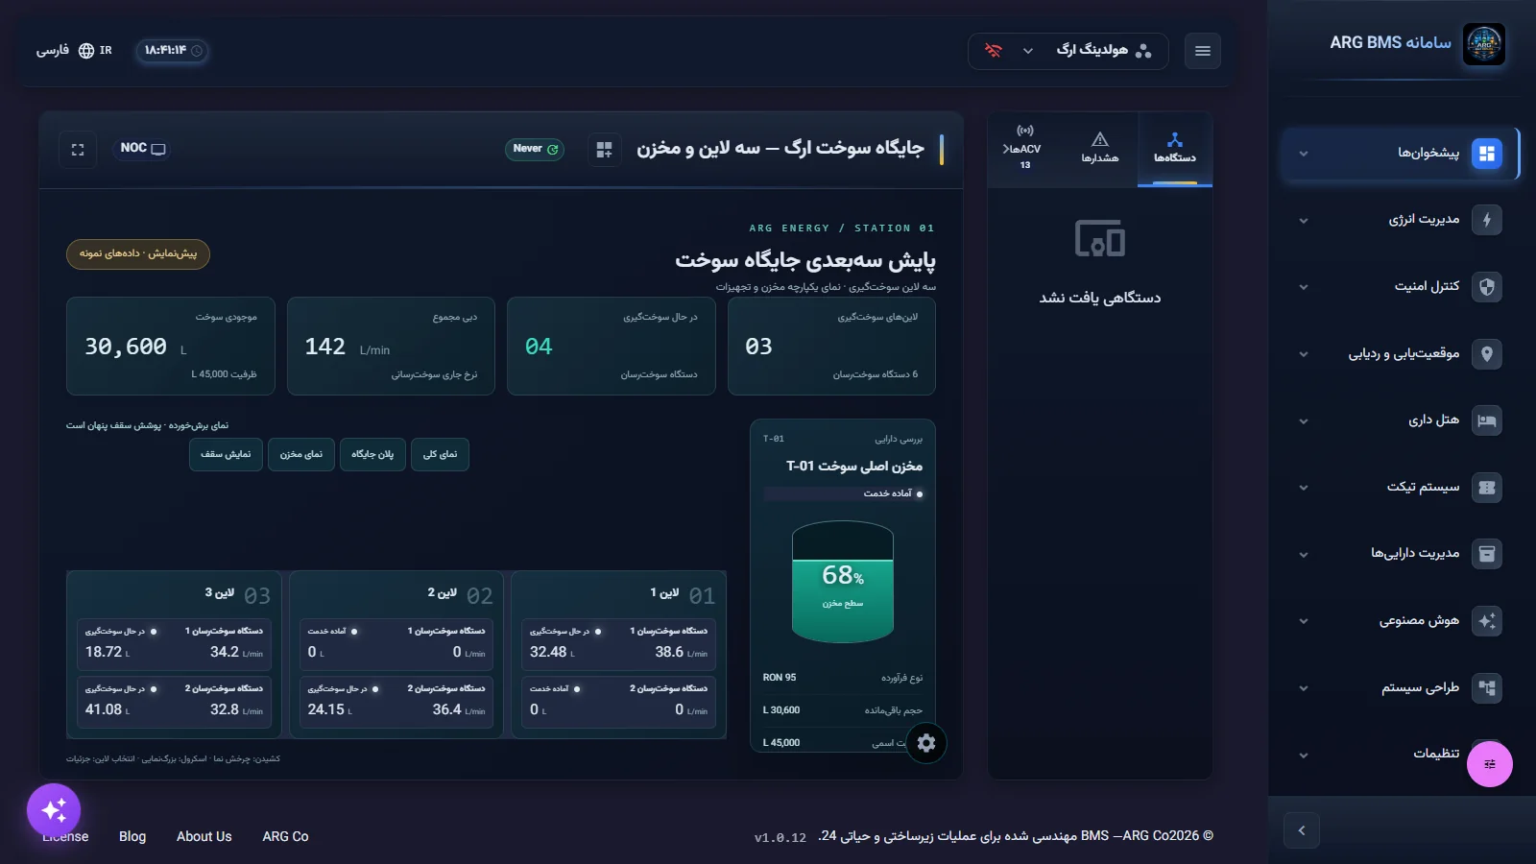Select the پلان جایگاه view button
The height and width of the screenshot is (864, 1536).
[372, 455]
